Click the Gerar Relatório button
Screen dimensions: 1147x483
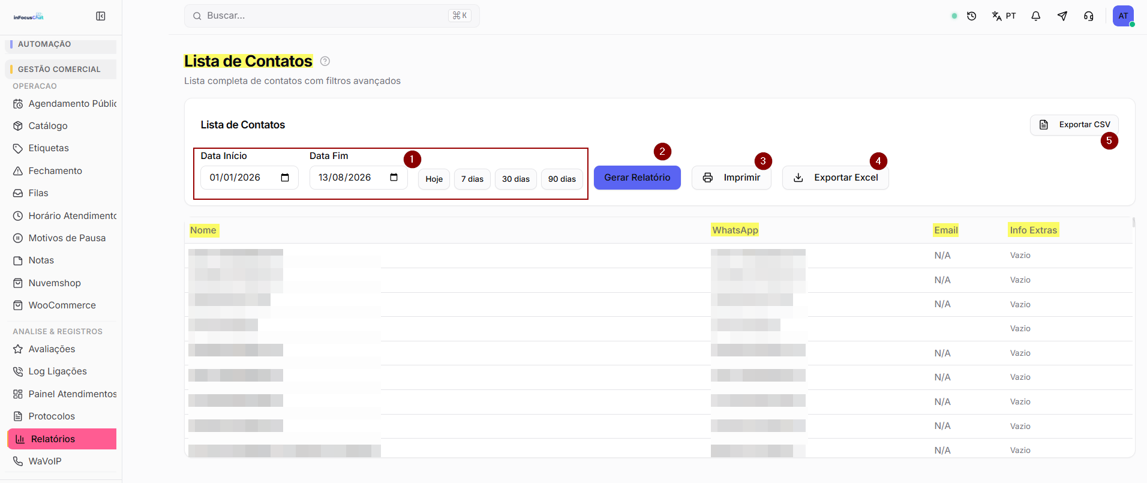pyautogui.click(x=637, y=178)
